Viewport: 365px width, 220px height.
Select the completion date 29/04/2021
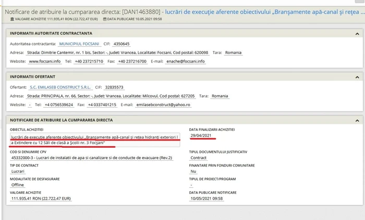pos(201,136)
